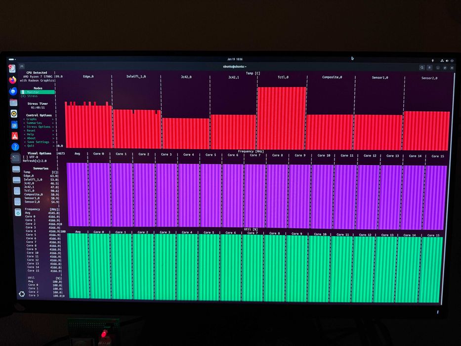
Task: Open LibreOffice Writer from the dock
Action: coord(14,125)
